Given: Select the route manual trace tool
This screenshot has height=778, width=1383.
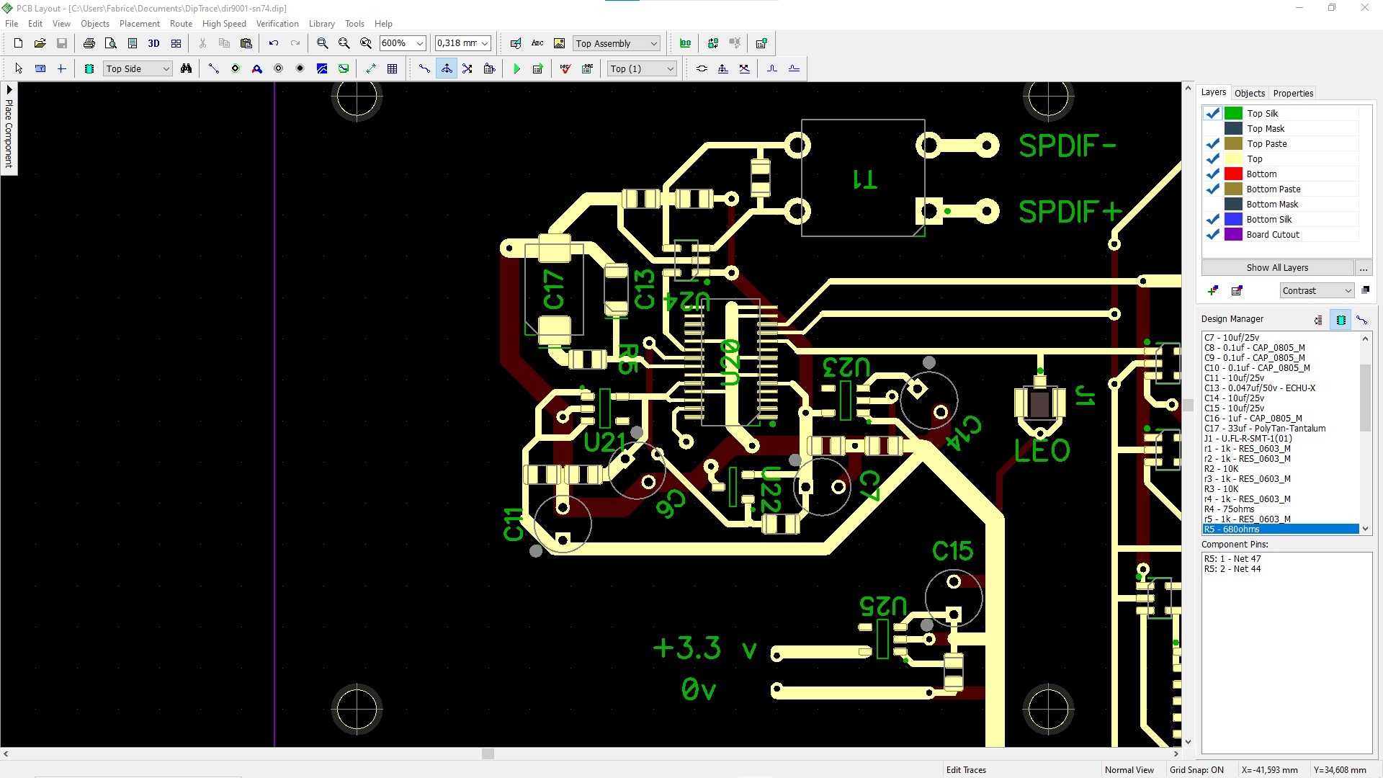Looking at the screenshot, I should pos(424,68).
